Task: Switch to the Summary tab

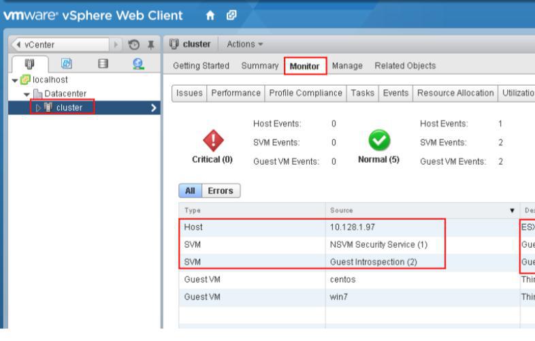Action: click(x=259, y=65)
